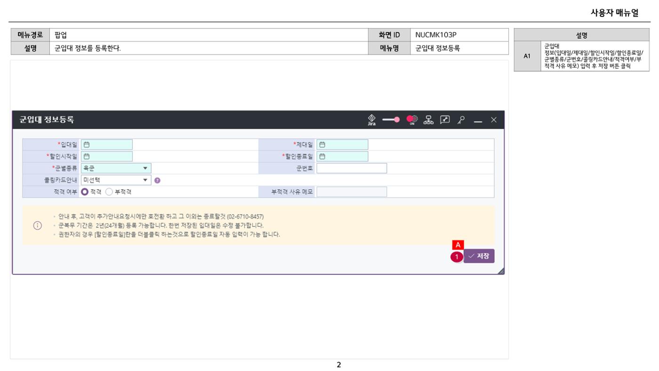This screenshot has width=659, height=371.
Task: Open the 할인종료일 calendar picker
Action: coord(322,156)
